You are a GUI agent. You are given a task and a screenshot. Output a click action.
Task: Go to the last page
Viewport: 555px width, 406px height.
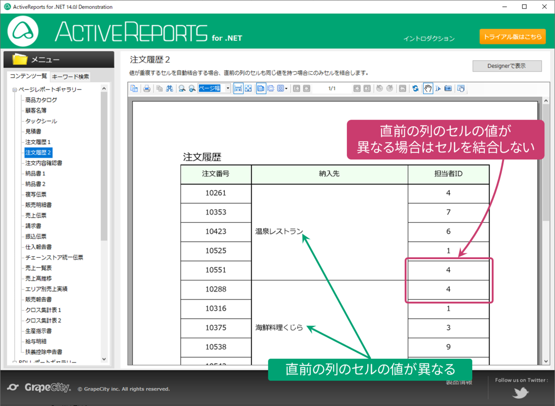(x=367, y=88)
